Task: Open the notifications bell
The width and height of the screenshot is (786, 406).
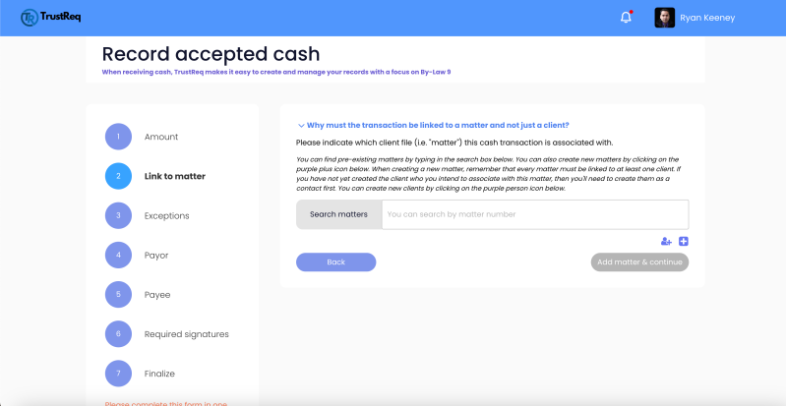Action: point(626,18)
